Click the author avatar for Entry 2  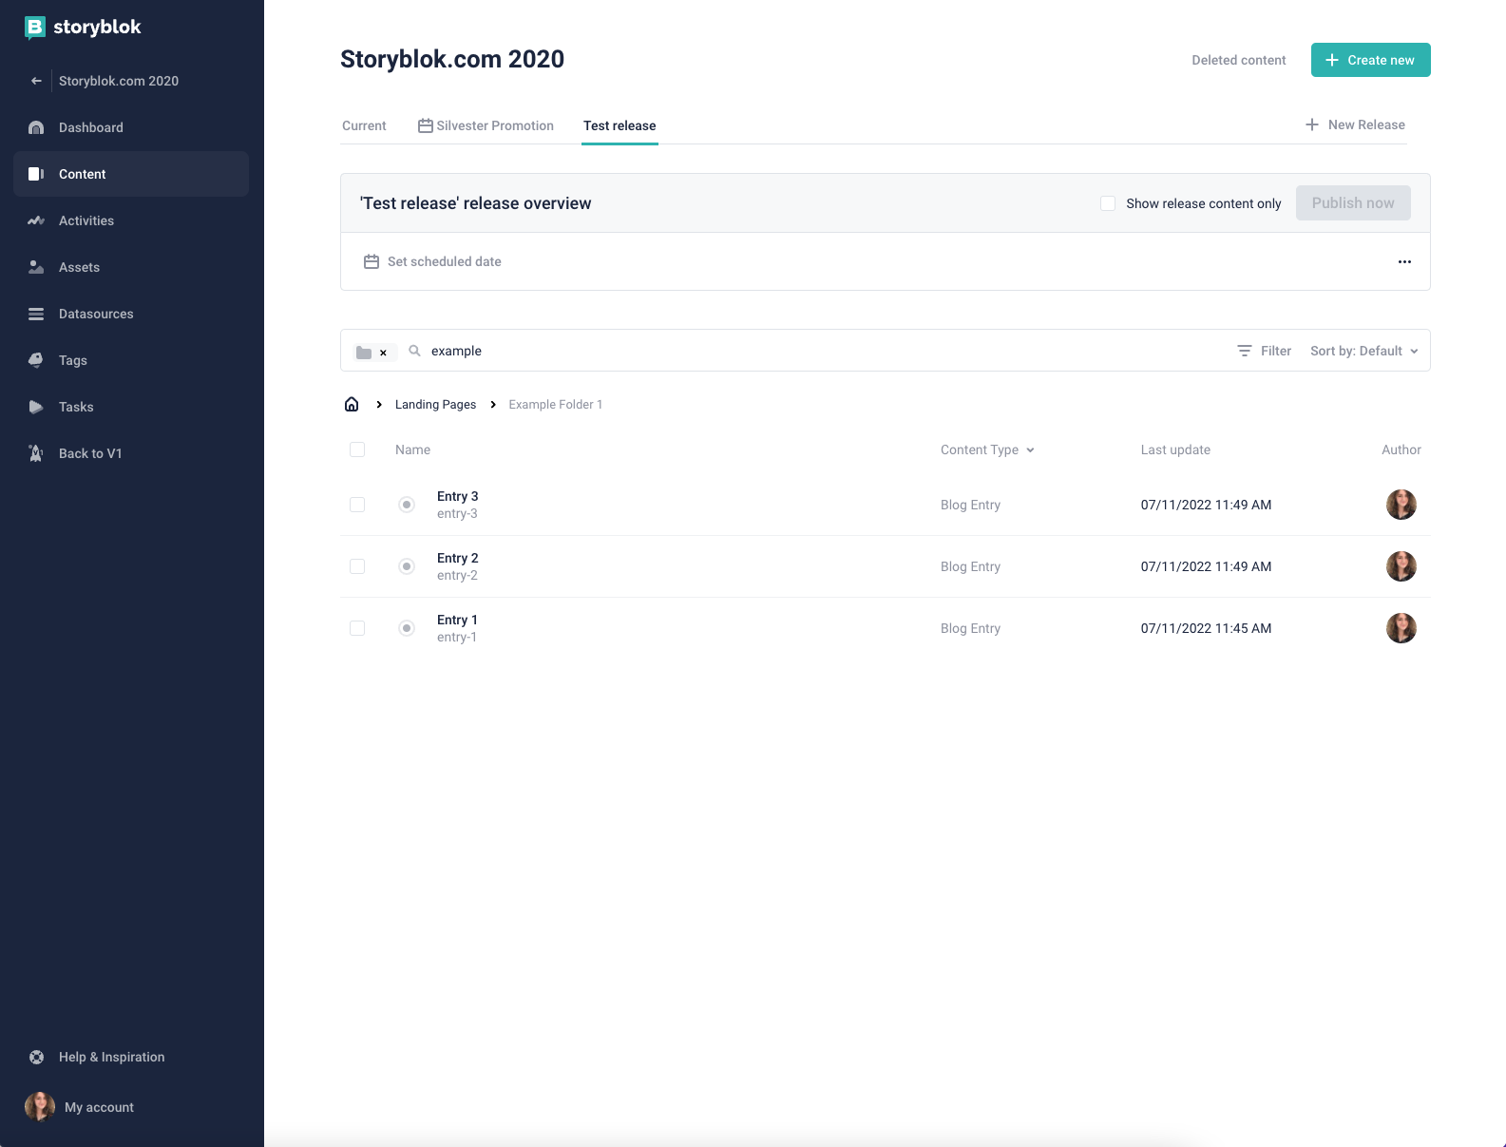[x=1401, y=566]
